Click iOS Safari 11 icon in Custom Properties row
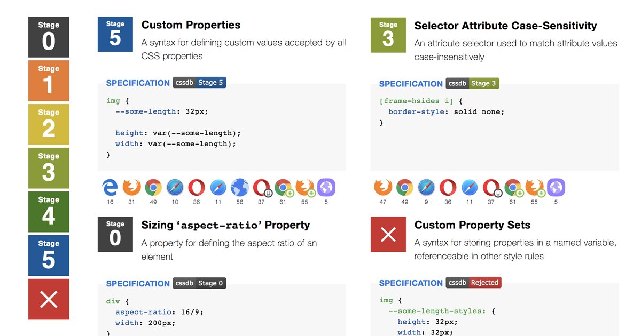The height and width of the screenshot is (336, 641). coord(218,188)
